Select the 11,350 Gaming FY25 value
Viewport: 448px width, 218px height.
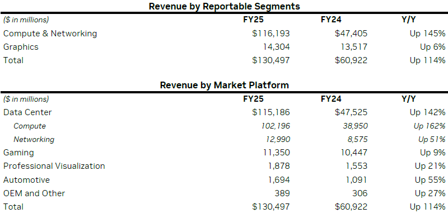click(277, 153)
